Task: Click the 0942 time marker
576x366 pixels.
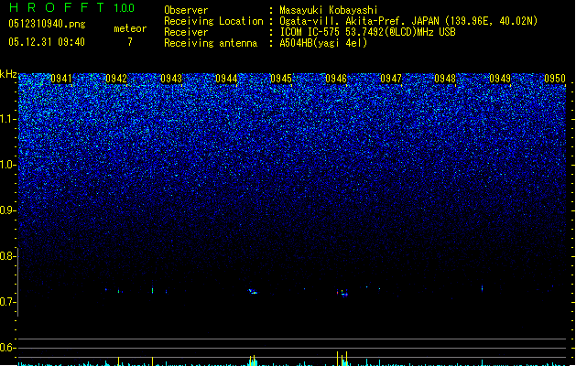Action: tap(116, 79)
